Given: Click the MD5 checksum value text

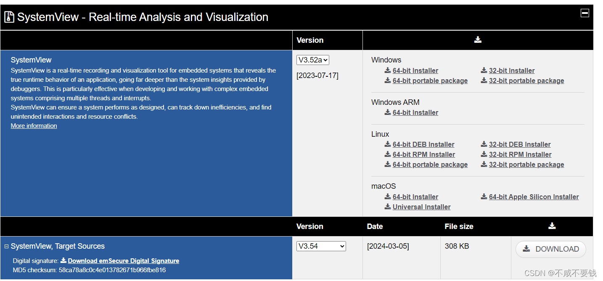Looking at the screenshot, I should point(112,270).
